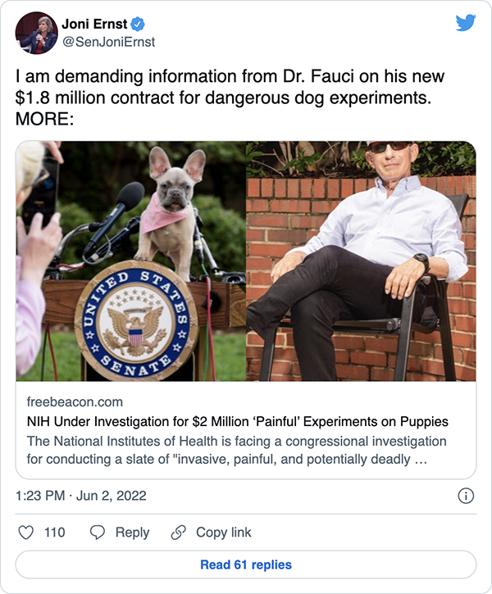Viewport: 492px width, 594px height.
Task: Click the Twitter bird logo
Action: click(x=466, y=24)
